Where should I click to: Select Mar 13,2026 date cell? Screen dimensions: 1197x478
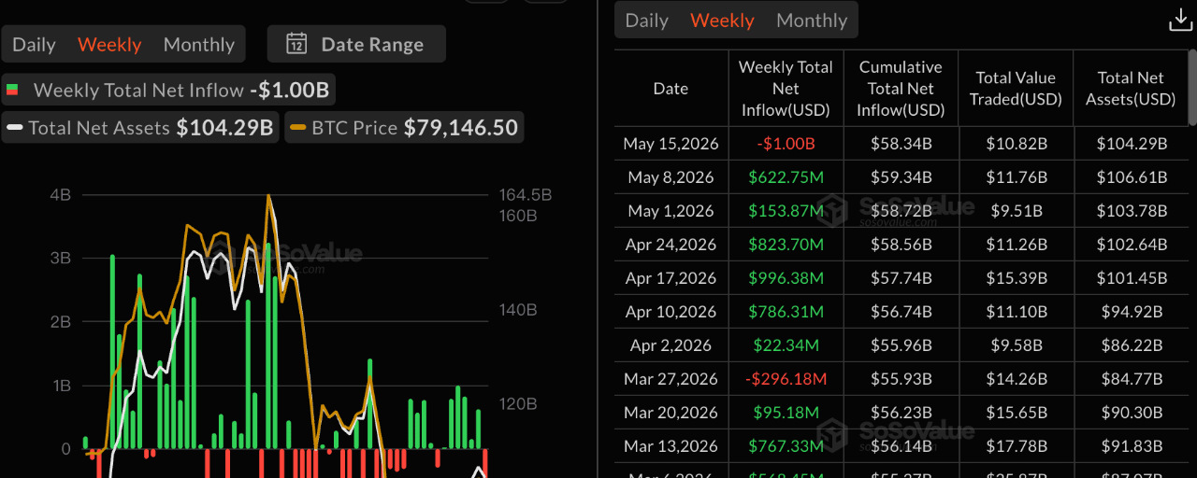click(x=671, y=446)
